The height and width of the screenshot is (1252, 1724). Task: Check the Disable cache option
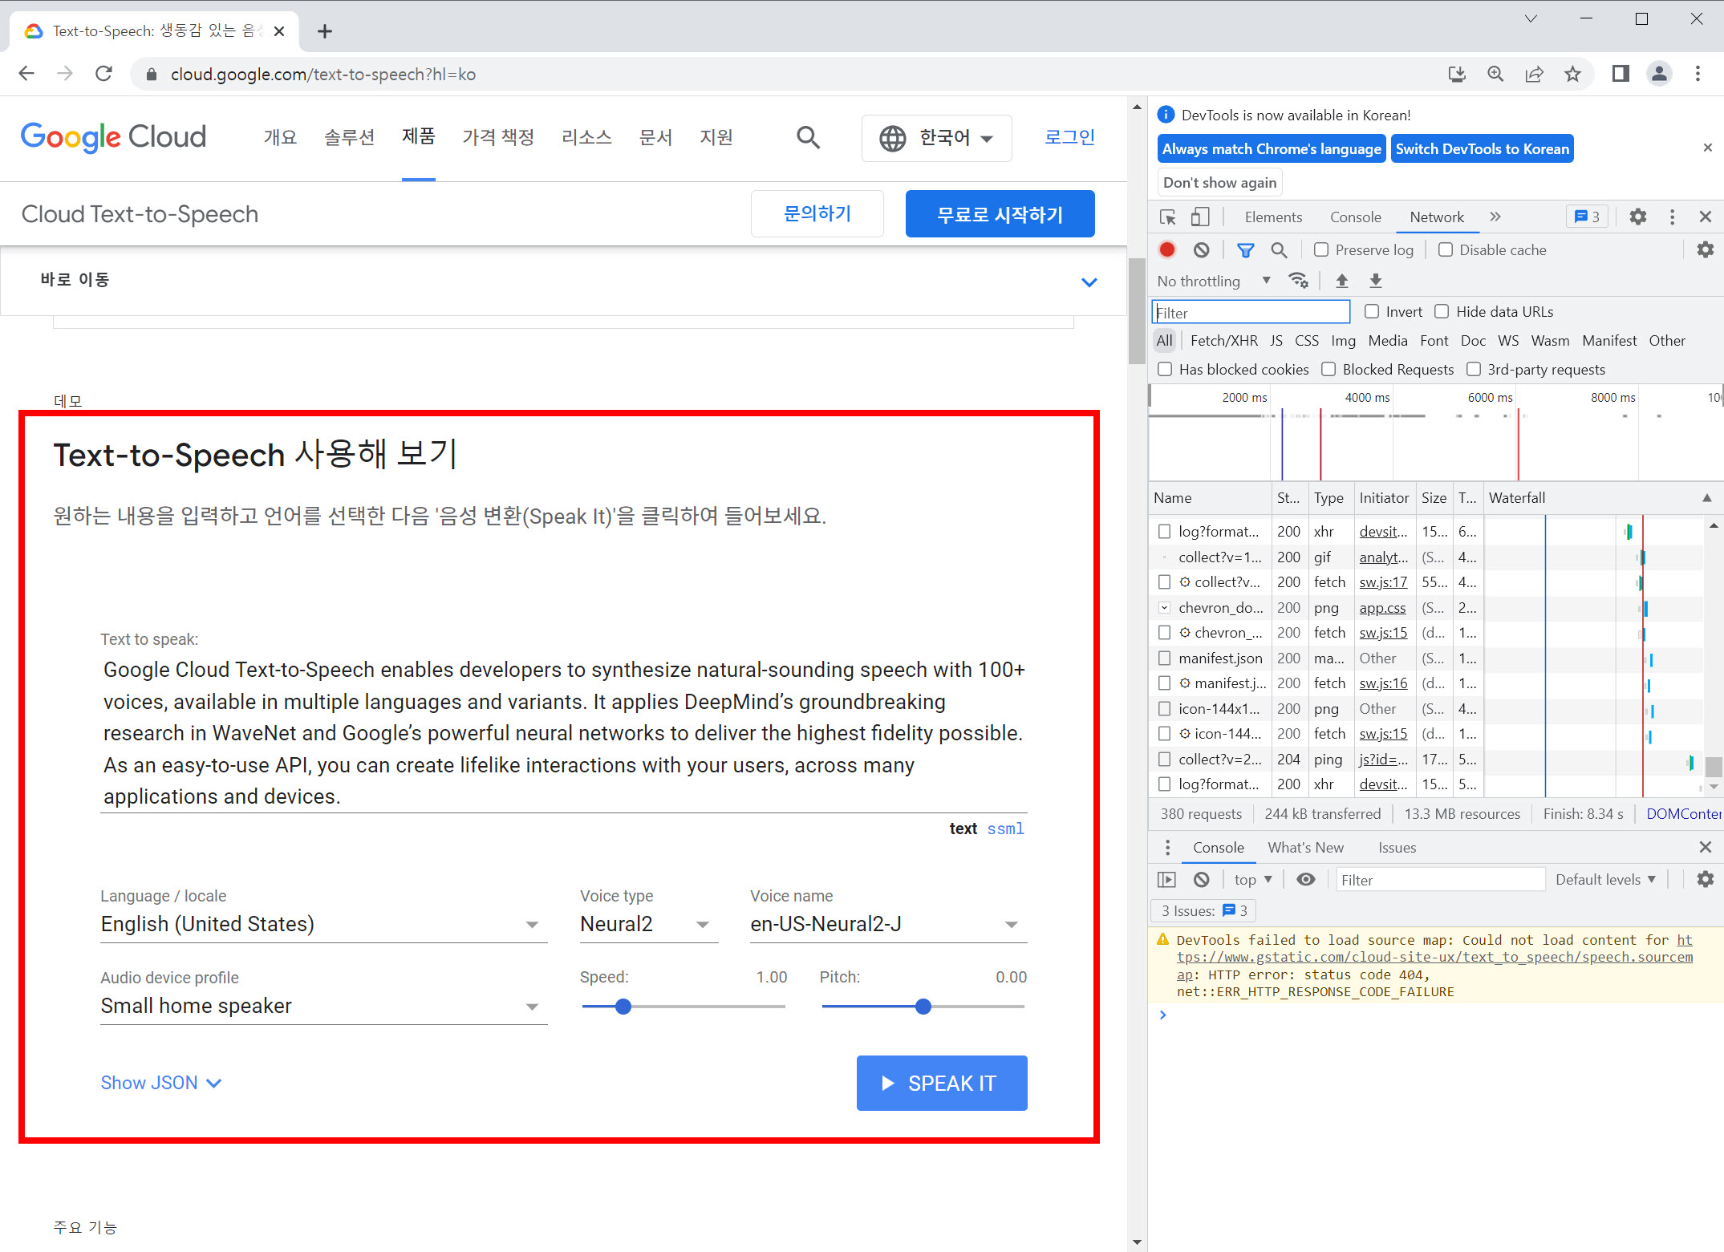1446,250
